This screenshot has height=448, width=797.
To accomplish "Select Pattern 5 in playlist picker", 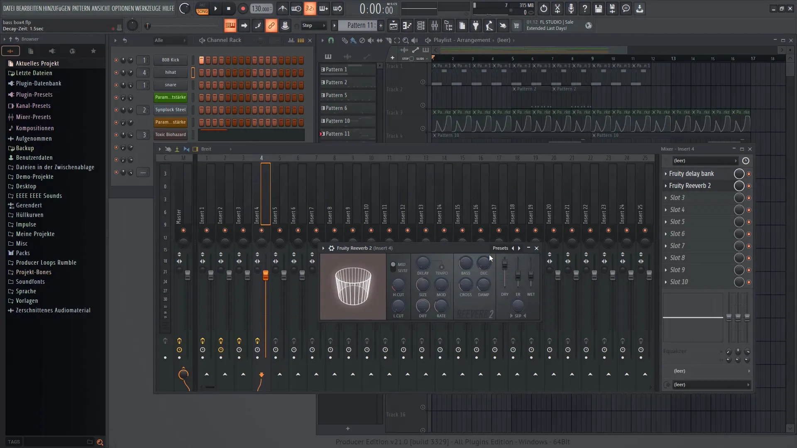I will tap(347, 95).
